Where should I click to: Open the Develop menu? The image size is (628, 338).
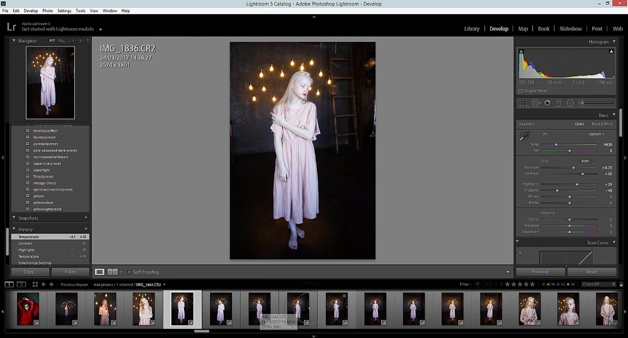[30, 11]
